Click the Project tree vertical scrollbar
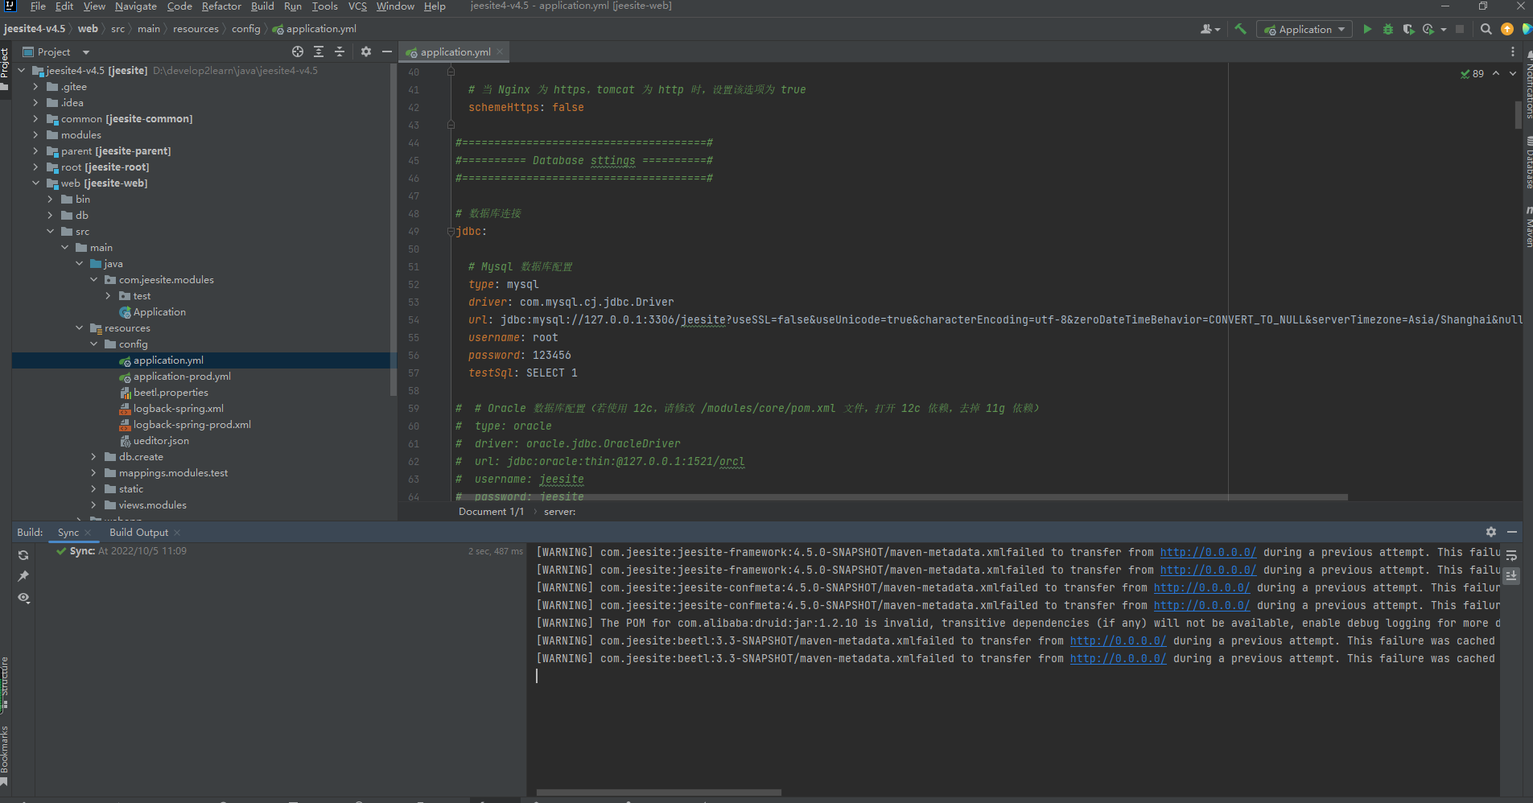This screenshot has width=1533, height=803. (x=393, y=229)
